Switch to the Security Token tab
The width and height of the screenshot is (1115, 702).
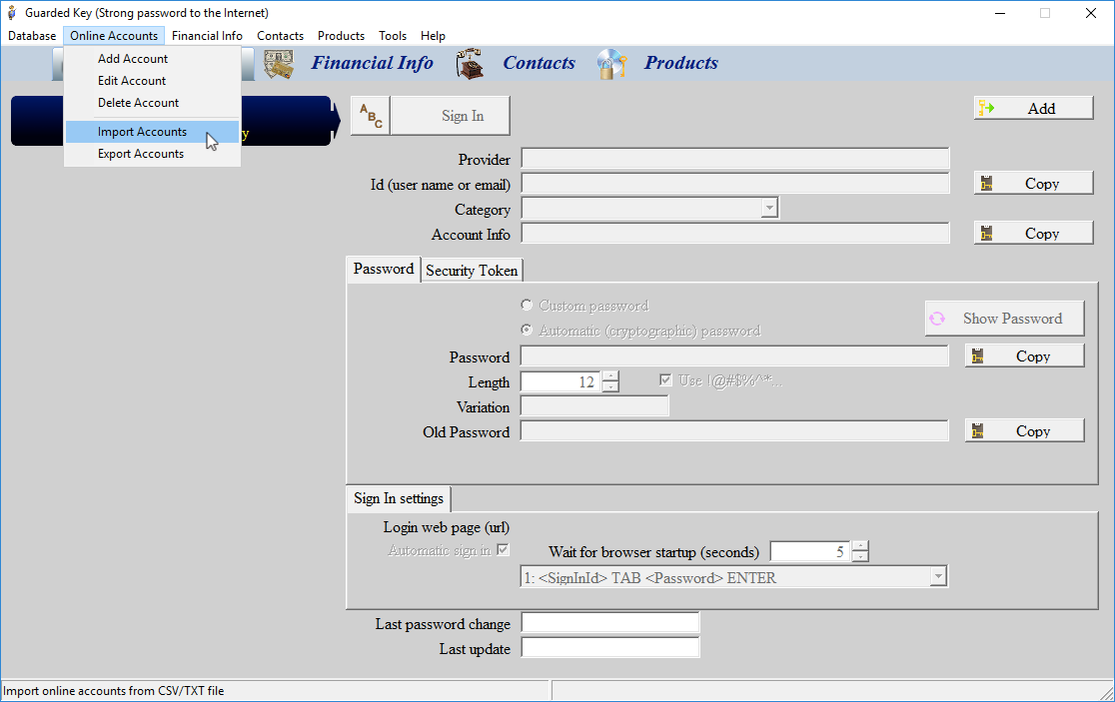(472, 271)
